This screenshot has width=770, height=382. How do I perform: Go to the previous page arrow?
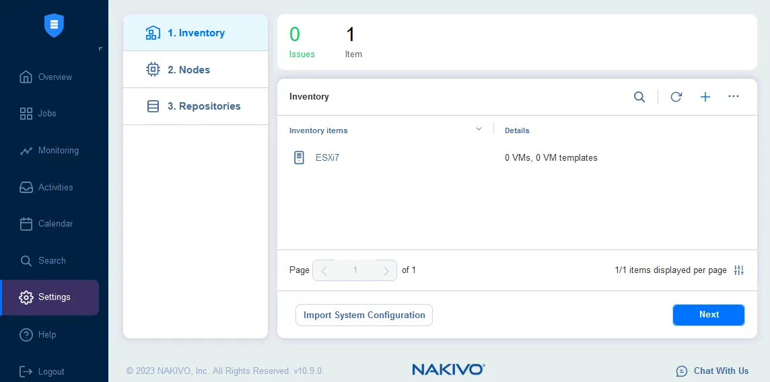(324, 270)
